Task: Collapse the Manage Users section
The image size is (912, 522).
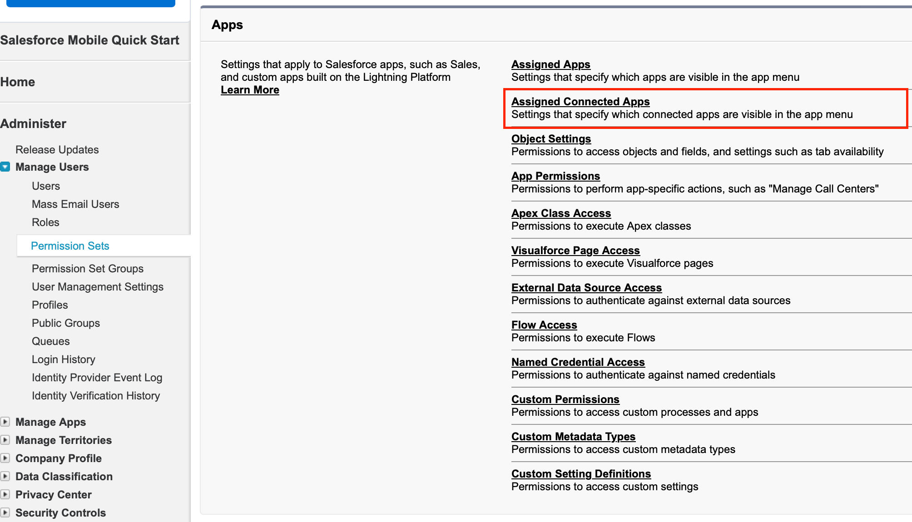Action: [5, 167]
